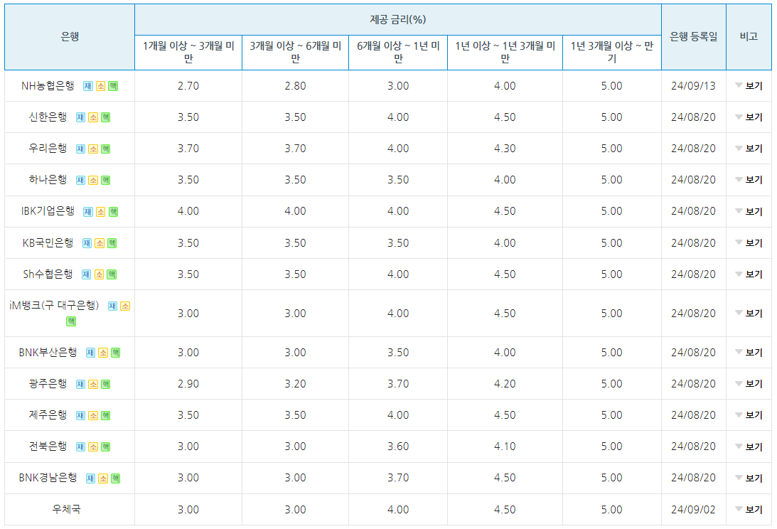Click the 4.10 rate for 전북은행
The image size is (777, 529).
click(x=505, y=447)
